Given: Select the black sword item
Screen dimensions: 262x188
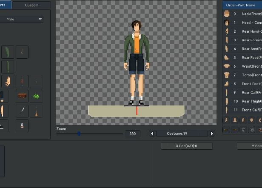Looking at the screenshot, I should point(22,111).
